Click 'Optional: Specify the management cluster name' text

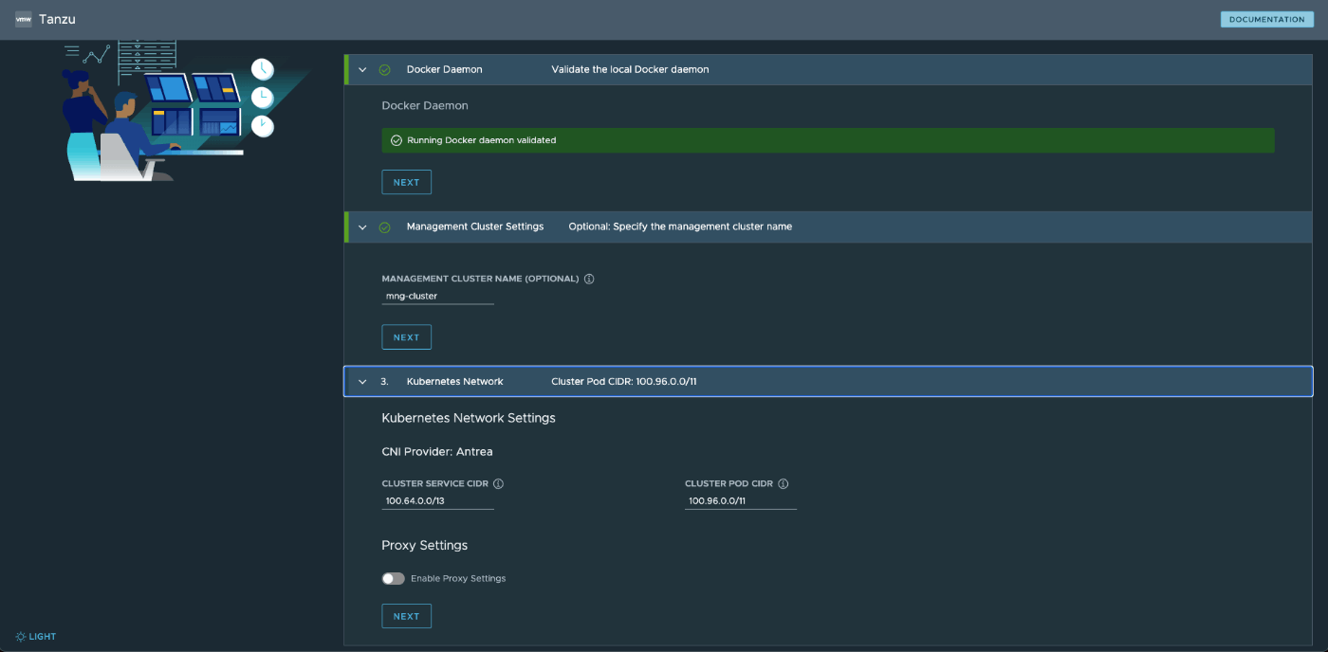(x=680, y=226)
